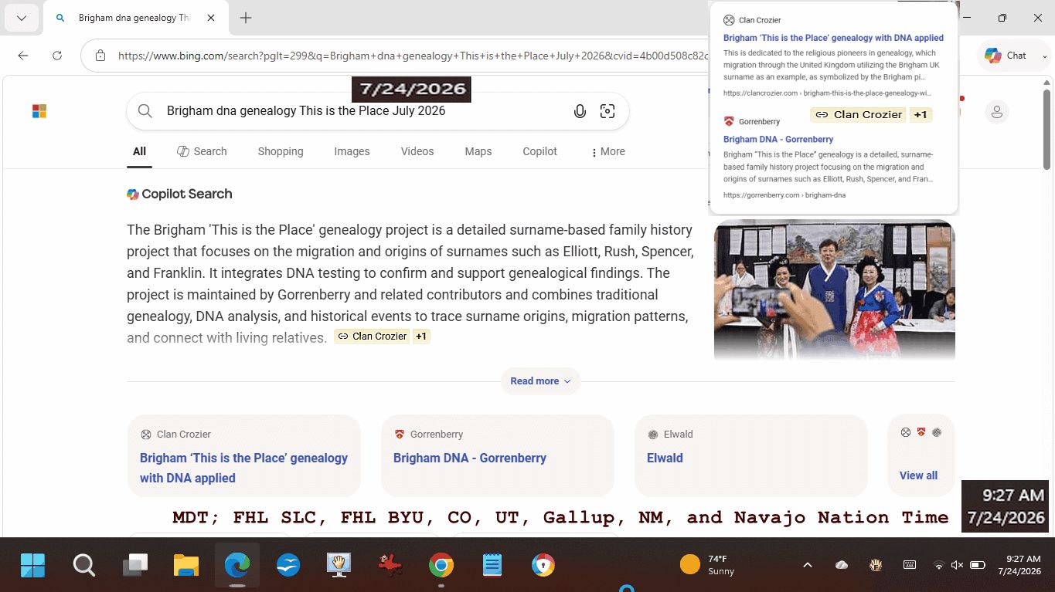This screenshot has height=592, width=1055.
Task: Open the 74°F Sunny weather widget
Action: pyautogui.click(x=707, y=565)
